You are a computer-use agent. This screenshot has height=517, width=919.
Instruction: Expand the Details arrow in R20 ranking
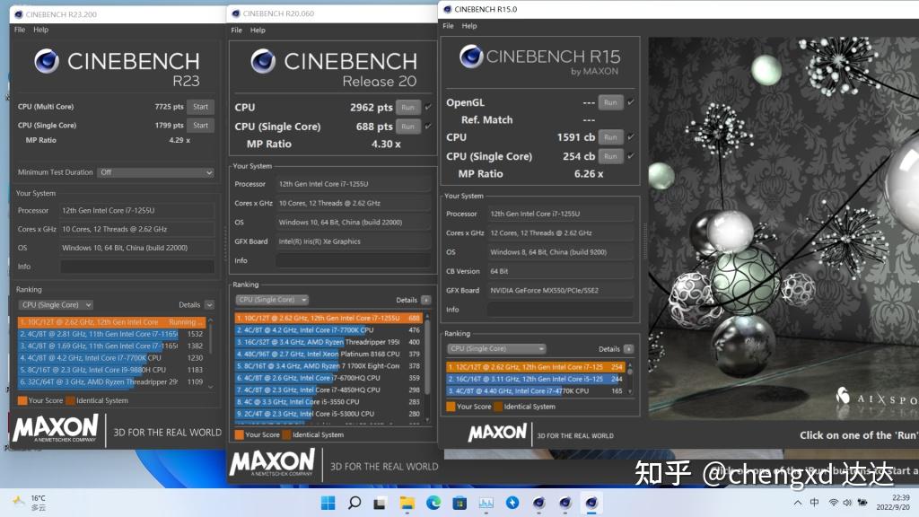[426, 299]
